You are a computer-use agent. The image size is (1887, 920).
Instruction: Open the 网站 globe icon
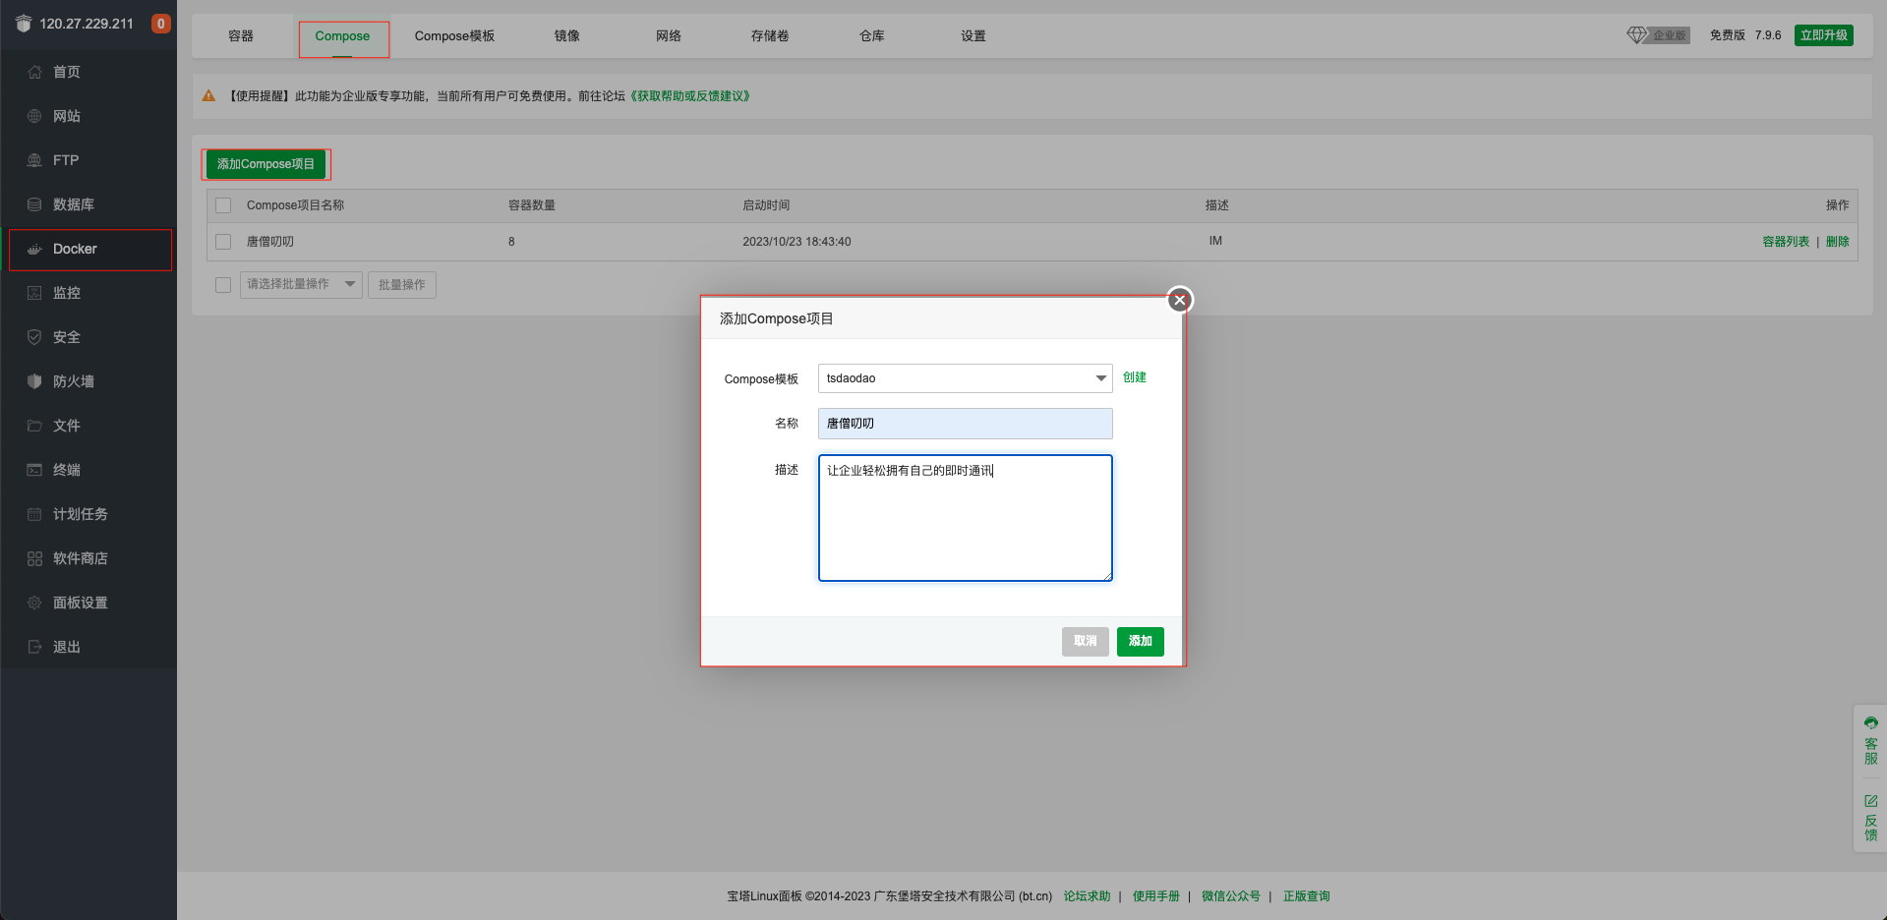(x=34, y=116)
